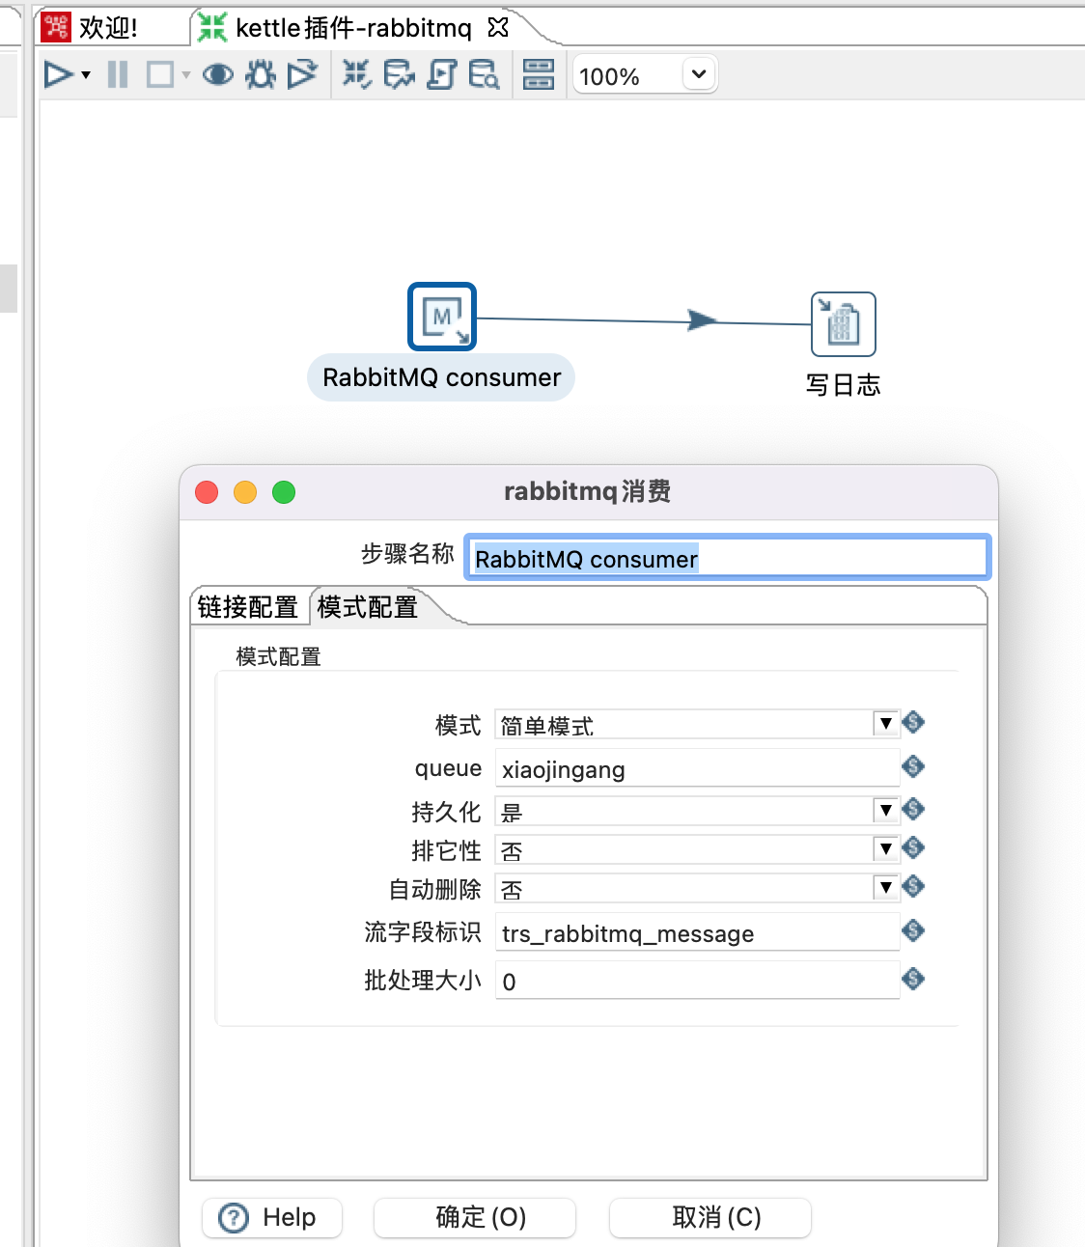The image size is (1085, 1247).
Task: Open the 100% zoom level dropdown
Action: pos(699,74)
